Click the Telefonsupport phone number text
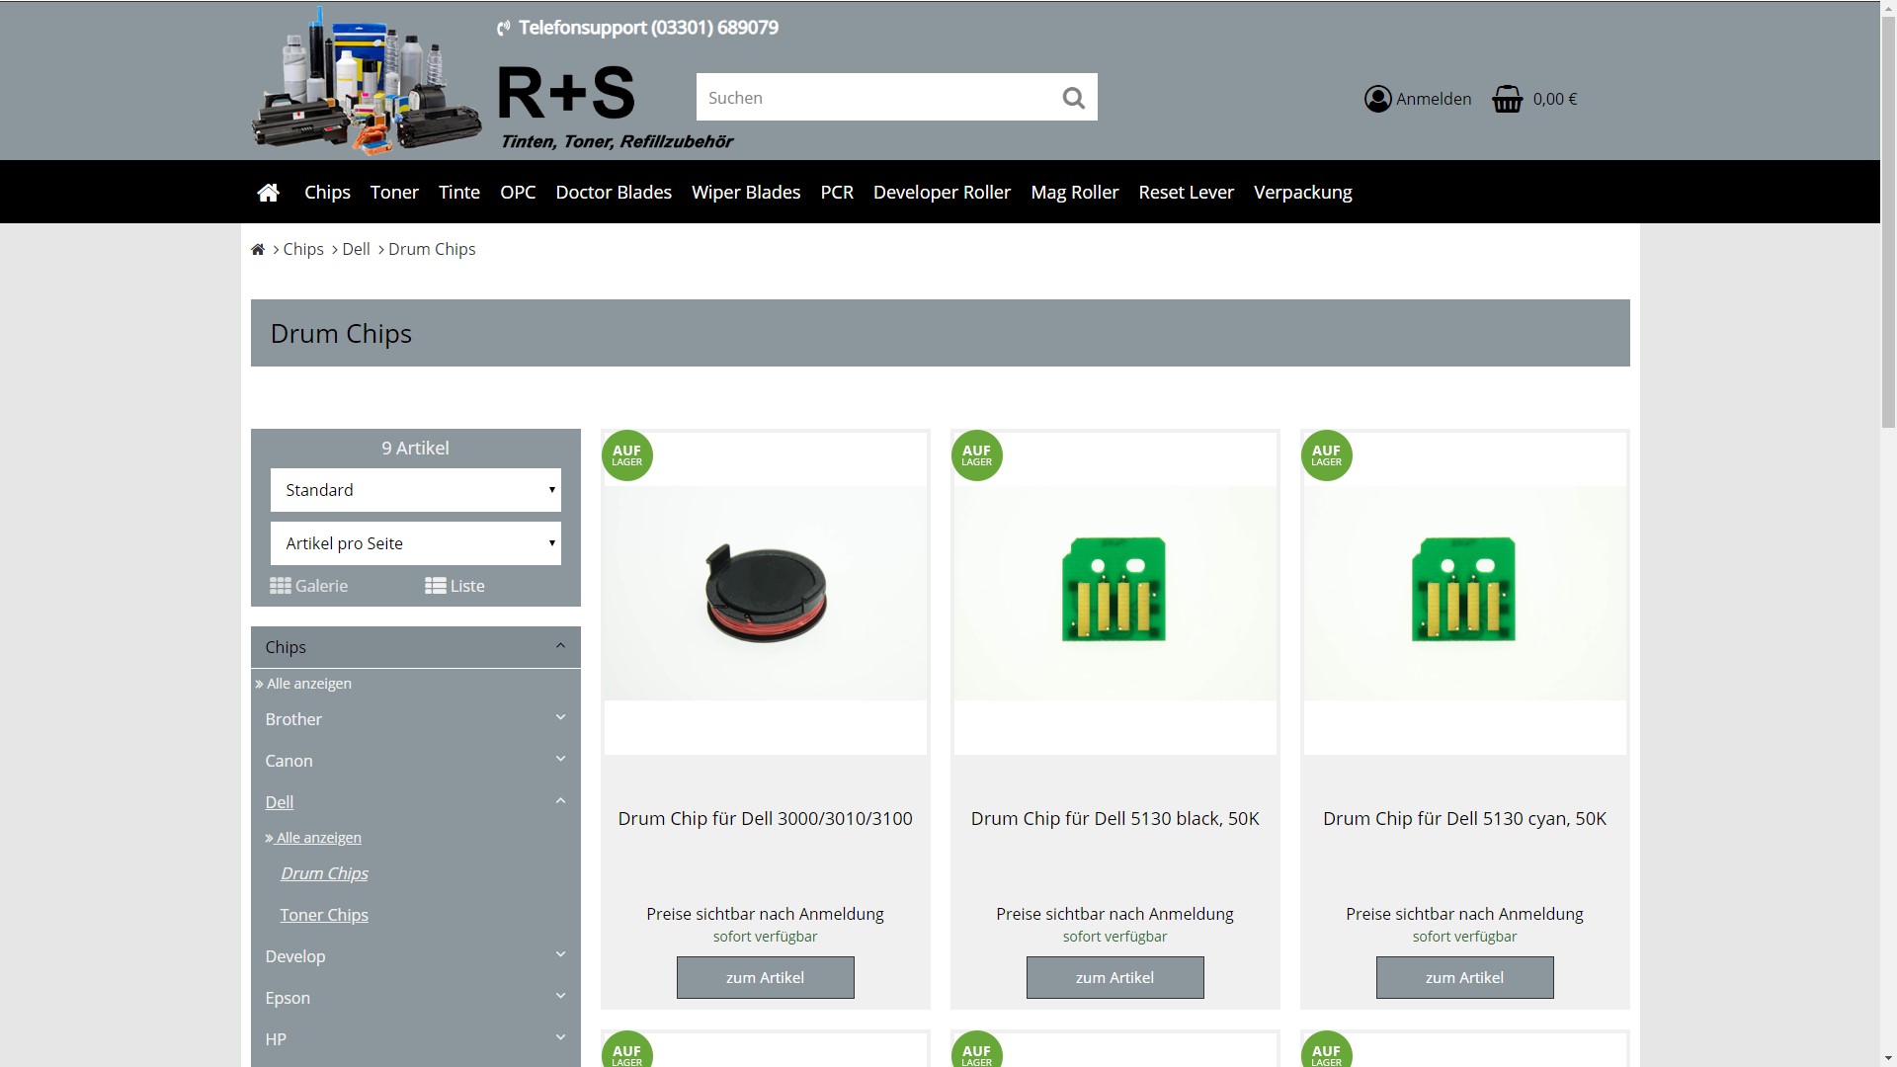 point(648,28)
